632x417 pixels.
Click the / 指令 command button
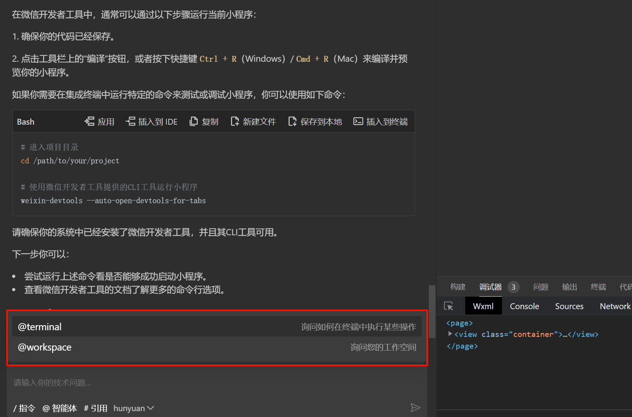(x=24, y=408)
